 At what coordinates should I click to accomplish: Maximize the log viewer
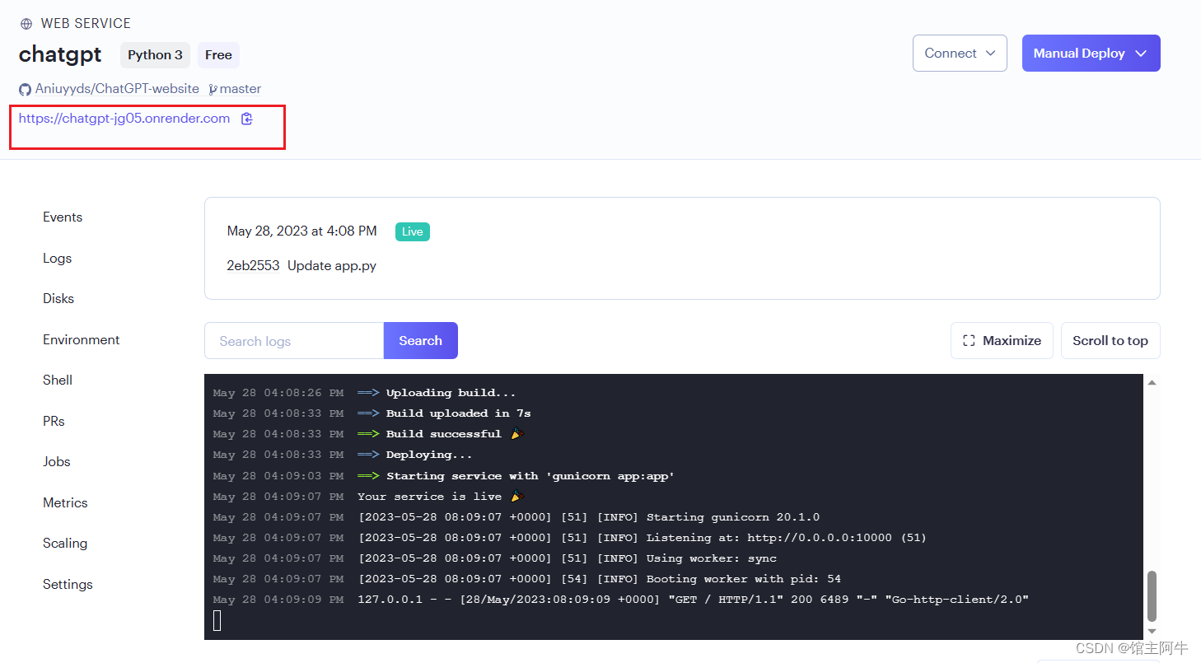[x=1002, y=341]
